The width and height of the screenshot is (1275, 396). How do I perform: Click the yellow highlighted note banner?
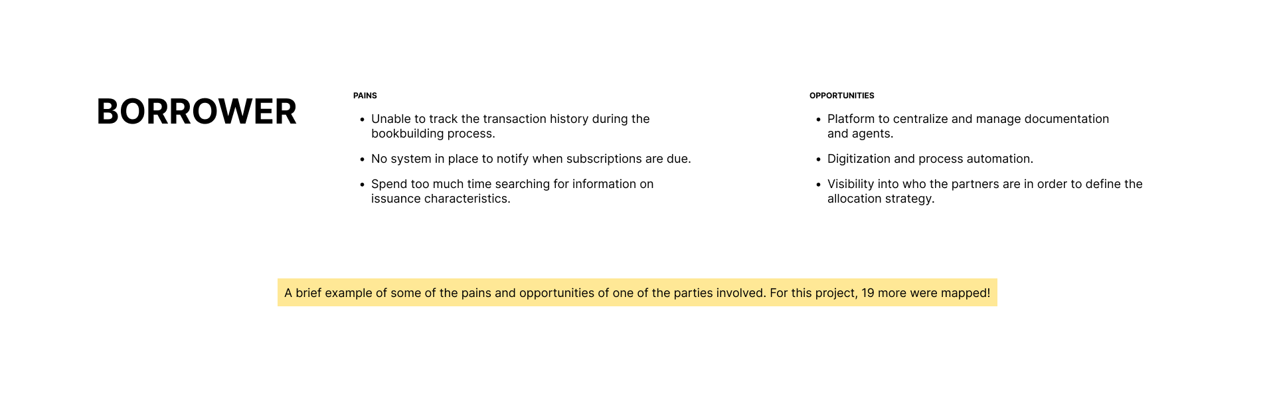[x=637, y=292]
